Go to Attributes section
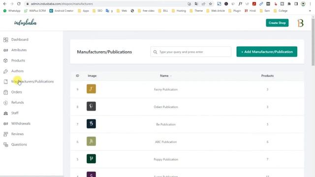The image size is (315, 177). (19, 50)
